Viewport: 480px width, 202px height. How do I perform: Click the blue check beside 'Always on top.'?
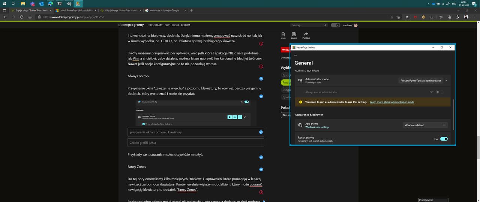pyautogui.click(x=261, y=79)
